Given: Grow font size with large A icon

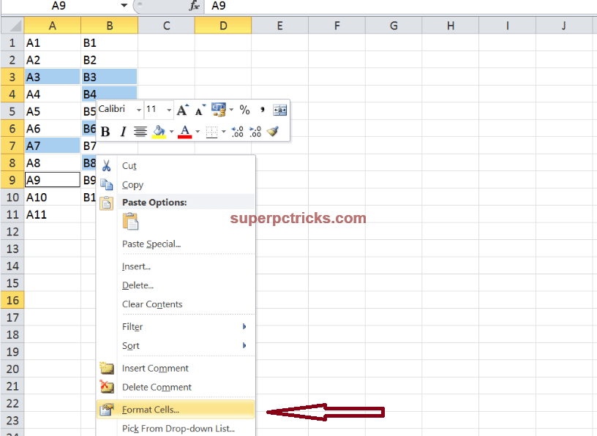Looking at the screenshot, I should pyautogui.click(x=183, y=110).
